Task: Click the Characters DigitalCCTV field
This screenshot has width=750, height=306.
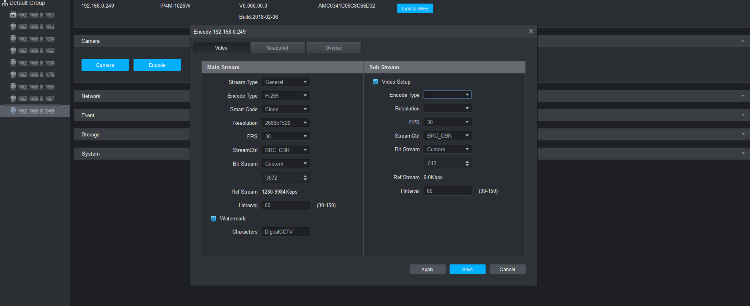Action: click(286, 232)
